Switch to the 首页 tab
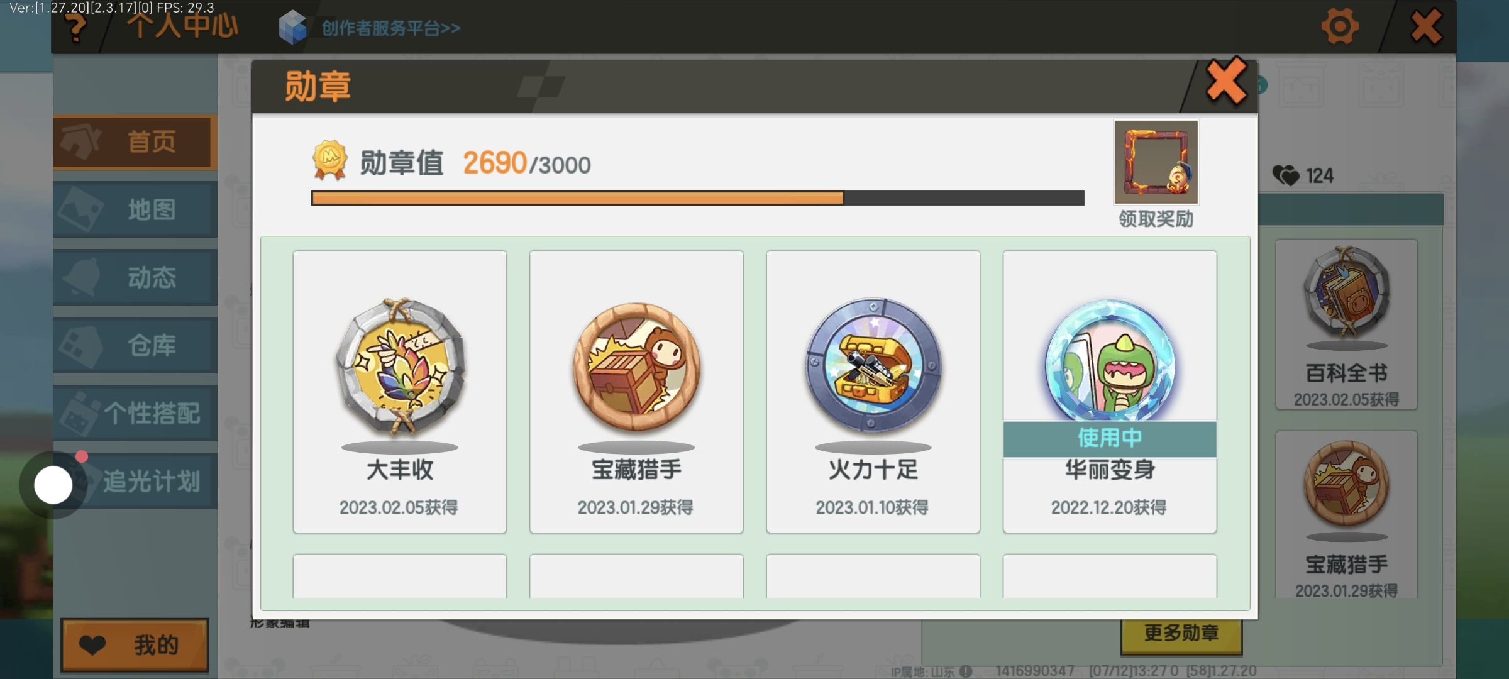1509x679 pixels. (x=135, y=142)
